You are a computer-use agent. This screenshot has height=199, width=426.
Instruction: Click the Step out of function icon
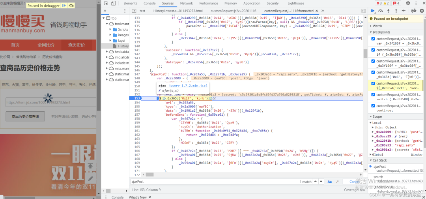(396, 11)
